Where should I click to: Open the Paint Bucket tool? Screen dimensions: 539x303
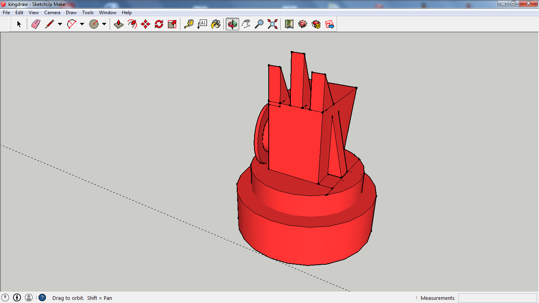coord(216,24)
